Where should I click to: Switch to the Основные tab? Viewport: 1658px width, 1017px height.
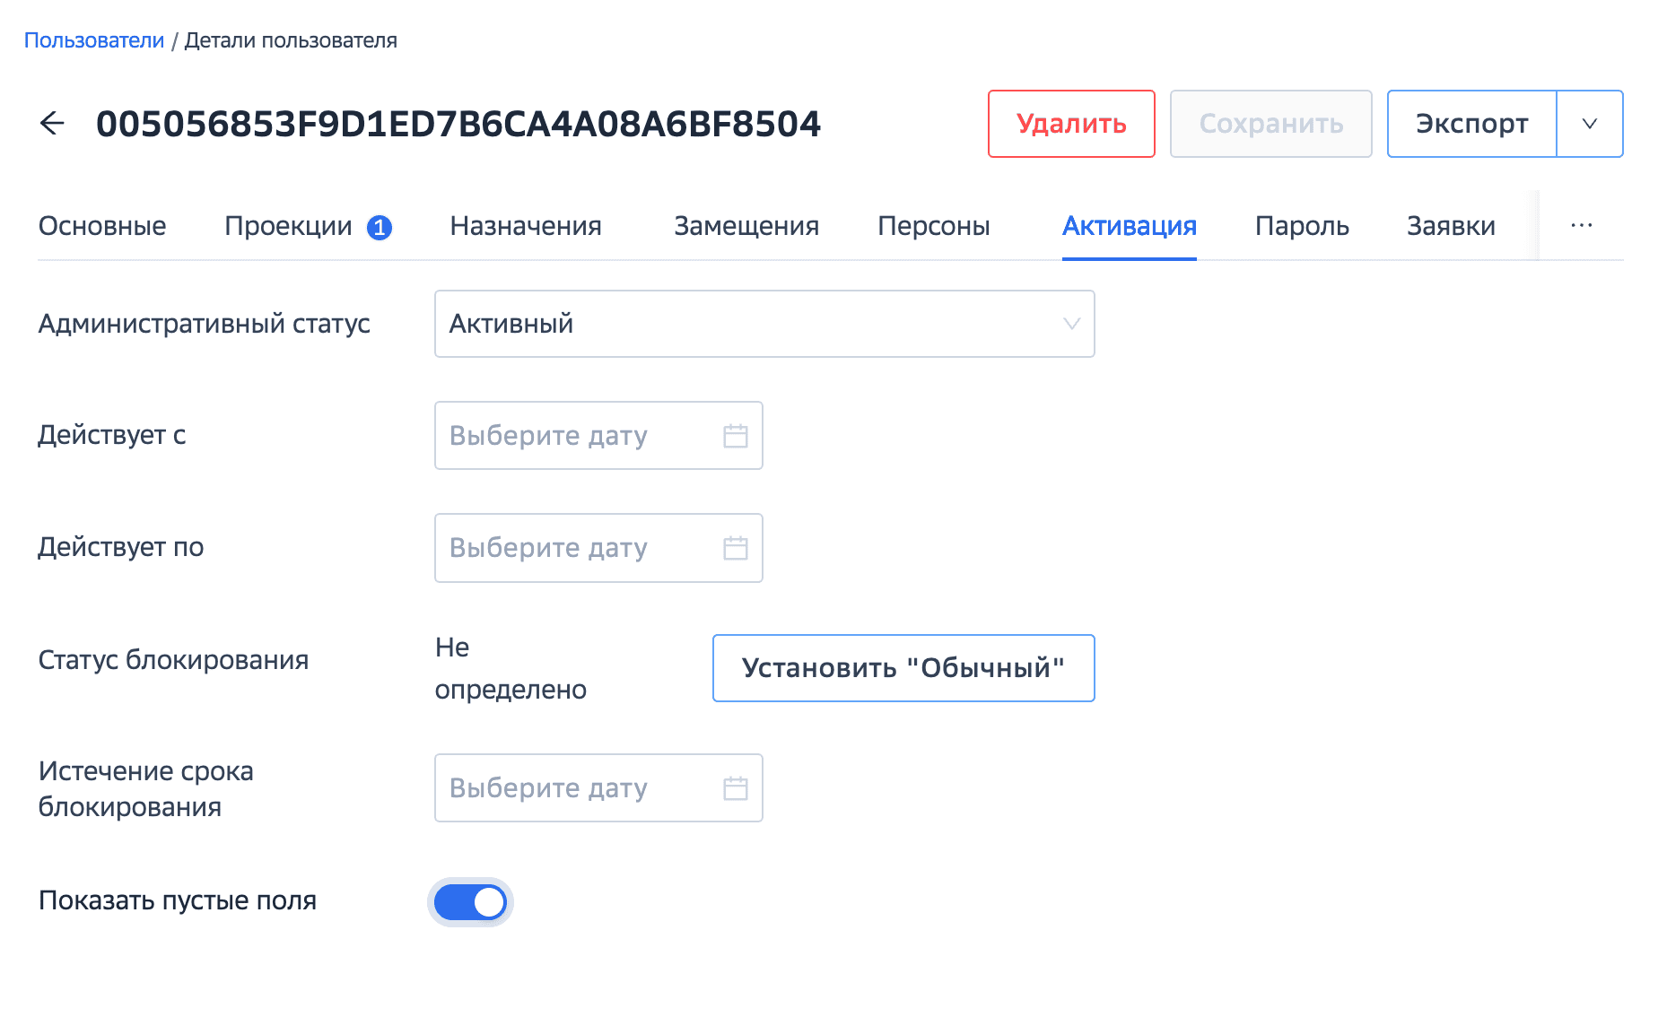tap(102, 226)
